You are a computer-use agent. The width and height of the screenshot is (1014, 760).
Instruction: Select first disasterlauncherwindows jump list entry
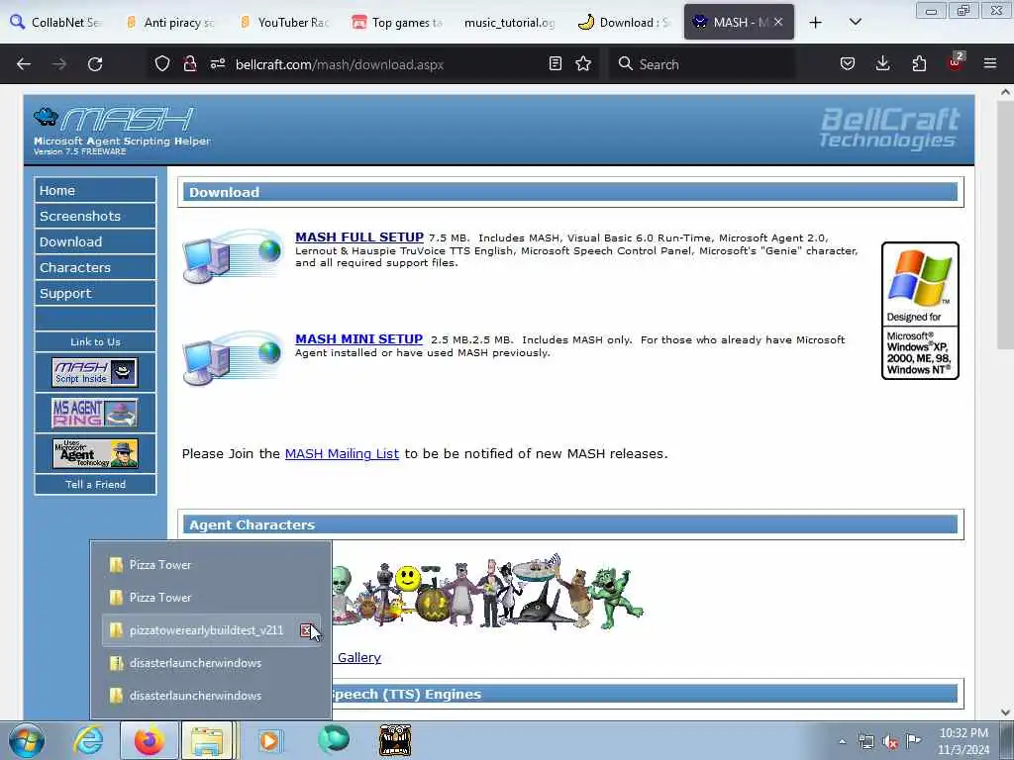[211, 663]
